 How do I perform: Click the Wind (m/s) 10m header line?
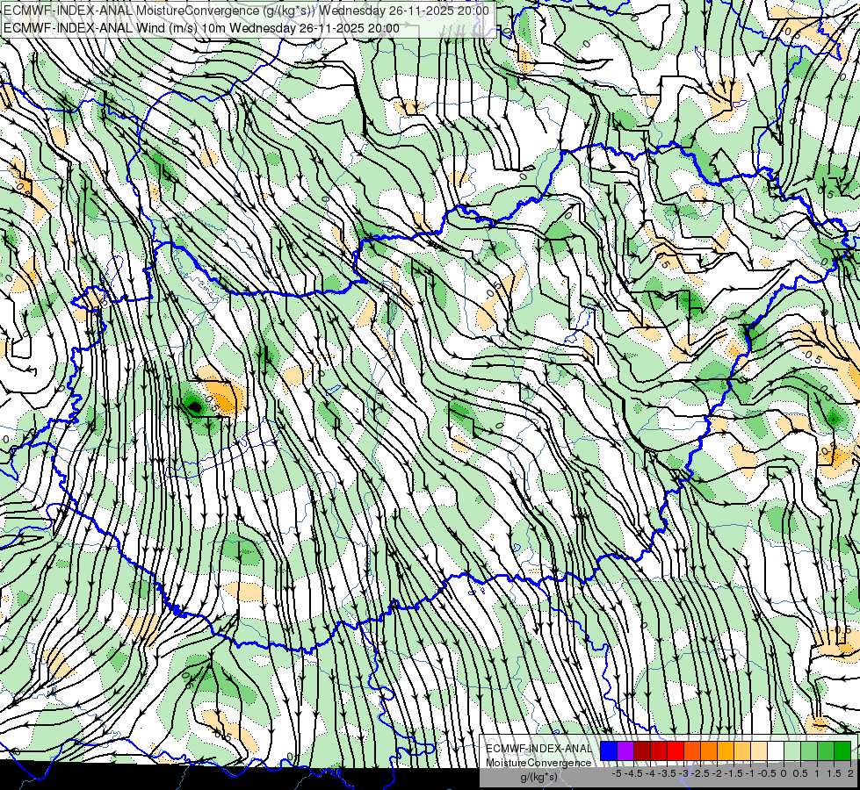(201, 28)
